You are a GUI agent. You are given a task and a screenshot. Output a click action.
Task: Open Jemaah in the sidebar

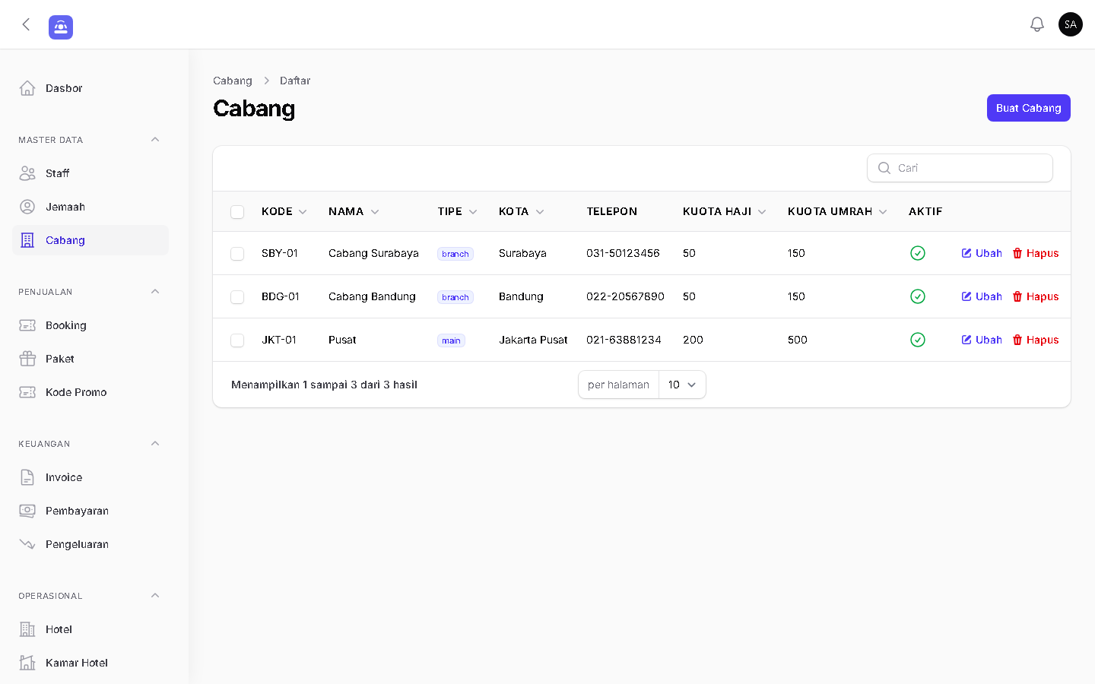pos(90,207)
